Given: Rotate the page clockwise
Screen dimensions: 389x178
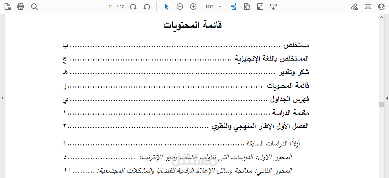Looking at the screenshot, I should (133, 7).
